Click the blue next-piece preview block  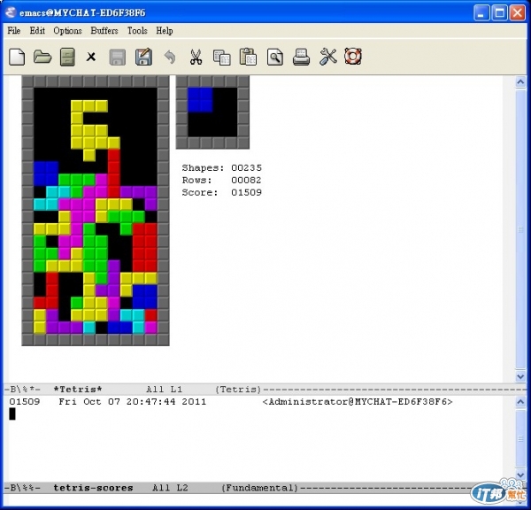pos(200,100)
